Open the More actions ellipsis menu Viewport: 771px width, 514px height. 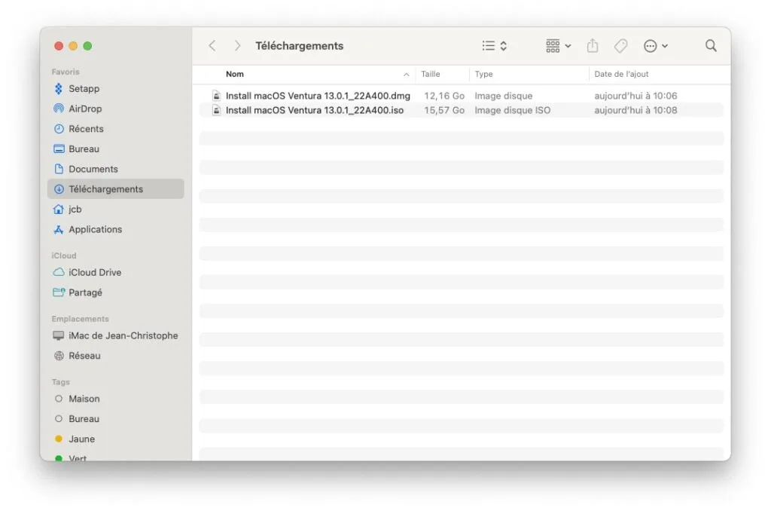[x=656, y=46]
